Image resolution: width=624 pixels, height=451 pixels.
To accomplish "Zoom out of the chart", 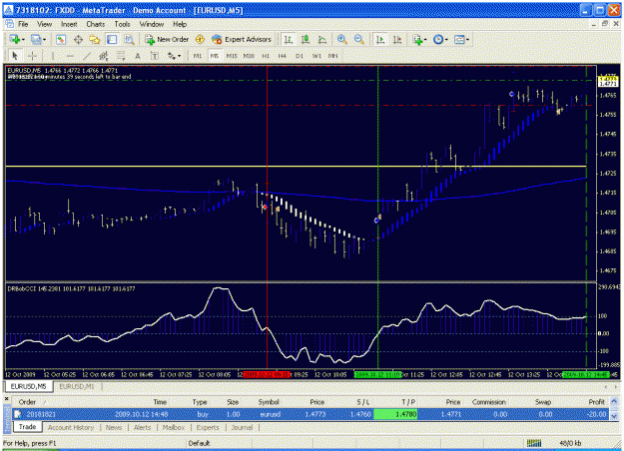I will pyautogui.click(x=359, y=39).
